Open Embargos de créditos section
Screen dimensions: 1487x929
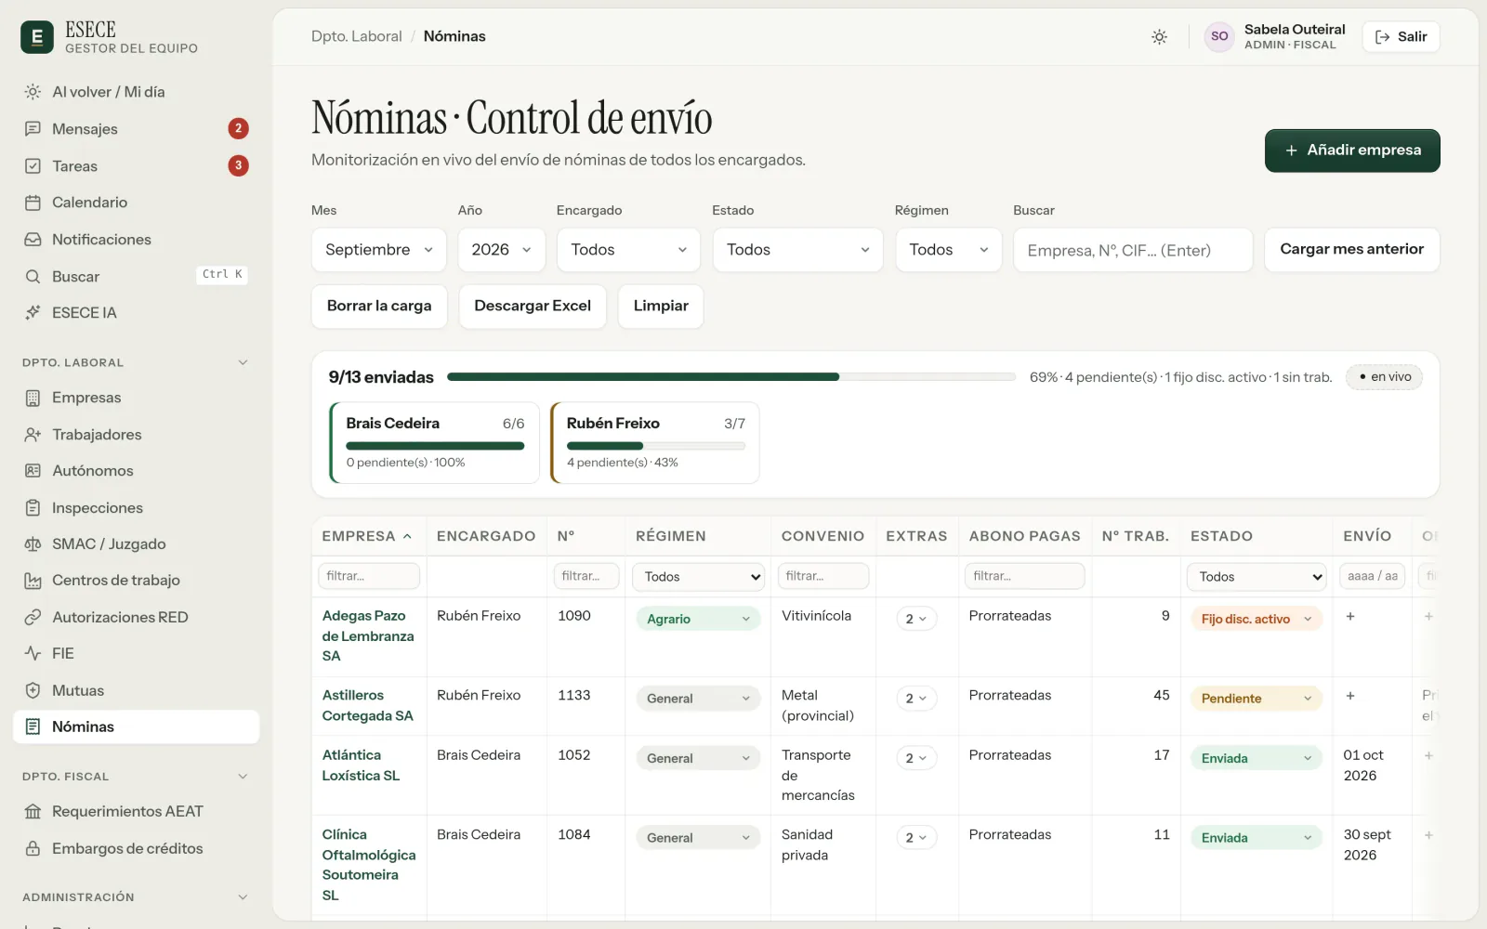click(x=136, y=848)
